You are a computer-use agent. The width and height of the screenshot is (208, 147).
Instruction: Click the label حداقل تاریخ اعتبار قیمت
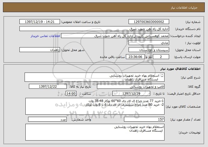click(184, 94)
